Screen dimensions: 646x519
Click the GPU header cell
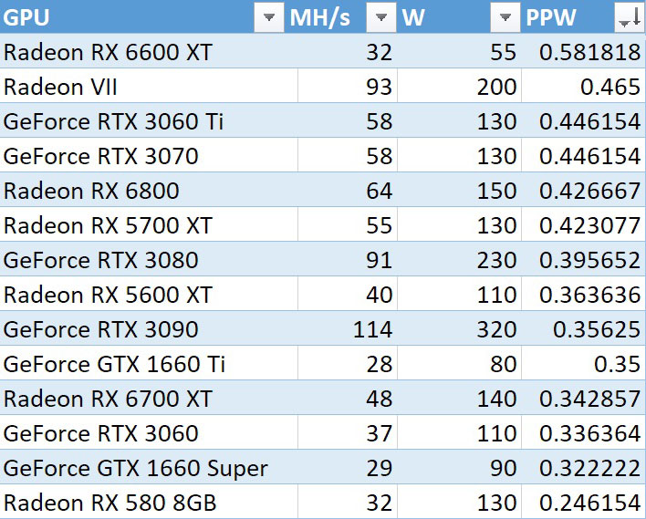[143, 17]
